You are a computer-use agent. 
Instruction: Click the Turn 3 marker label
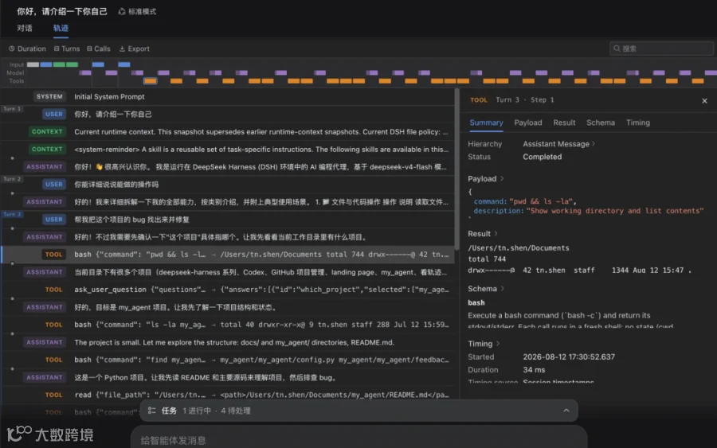point(12,214)
